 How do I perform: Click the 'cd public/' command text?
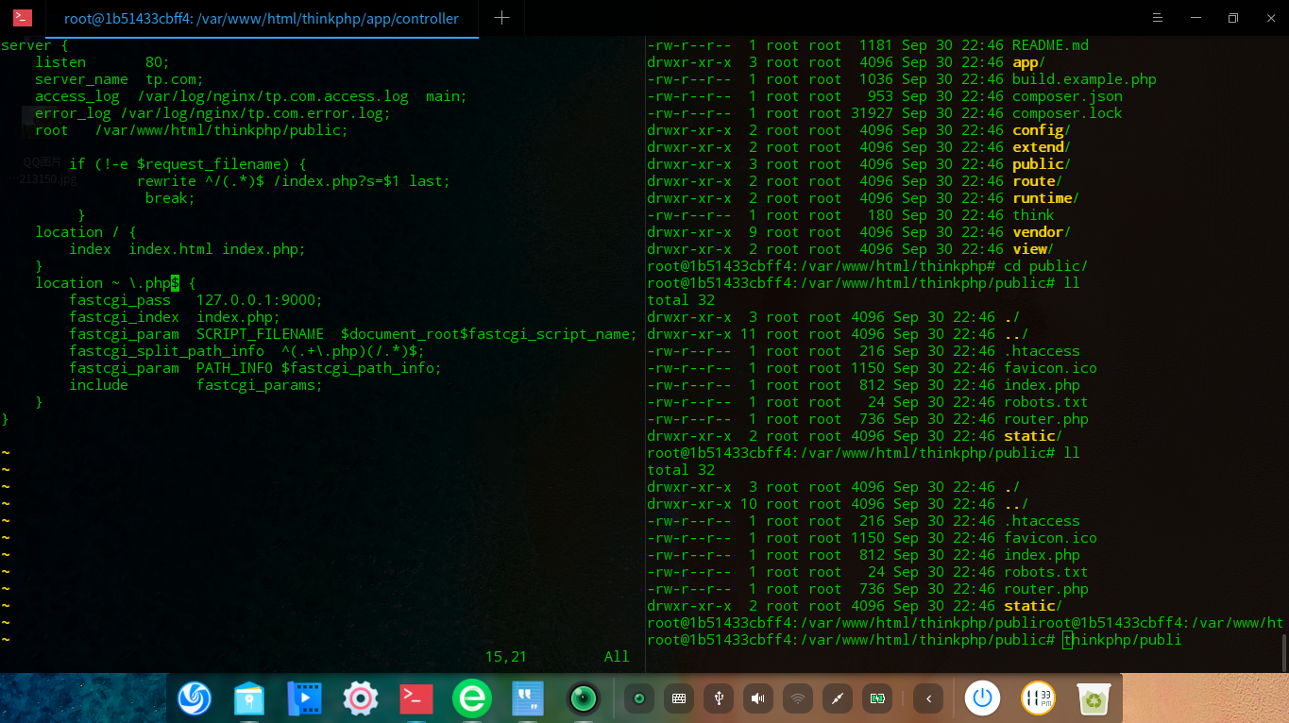tap(1045, 266)
